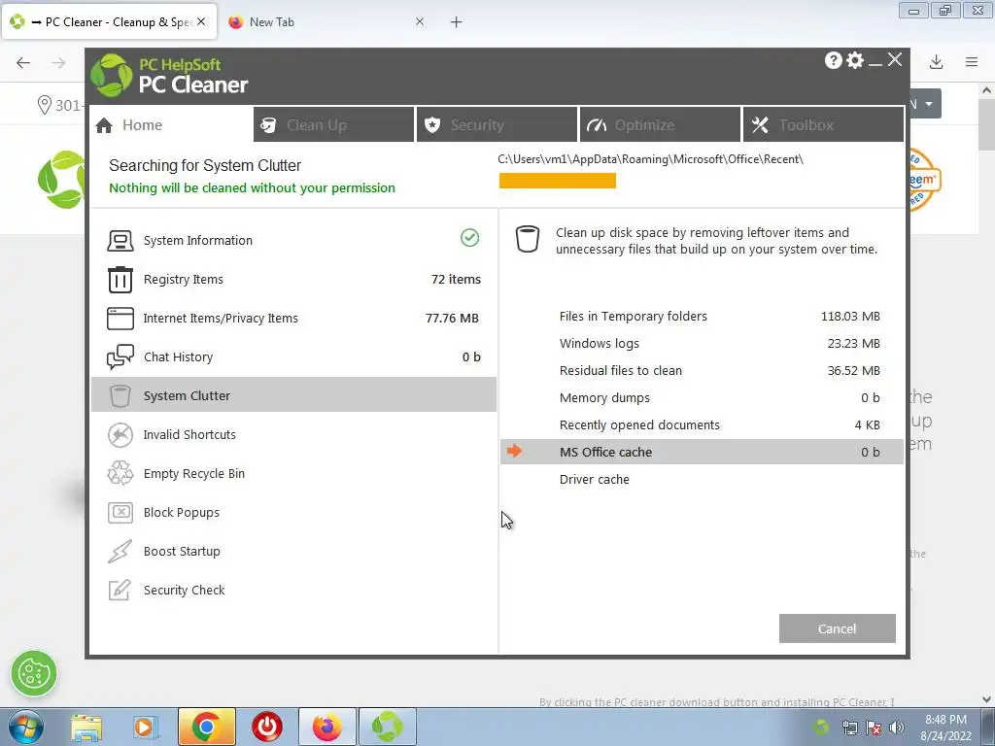This screenshot has width=995, height=746.
Task: Click the Boost Startup rocket icon
Action: click(x=120, y=552)
